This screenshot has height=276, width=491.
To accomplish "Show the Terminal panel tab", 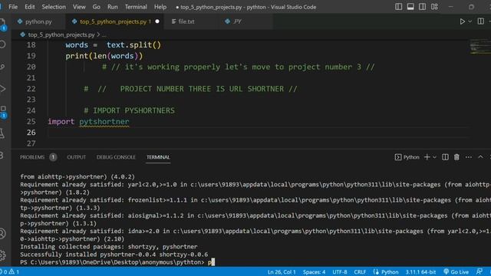I will click(158, 157).
